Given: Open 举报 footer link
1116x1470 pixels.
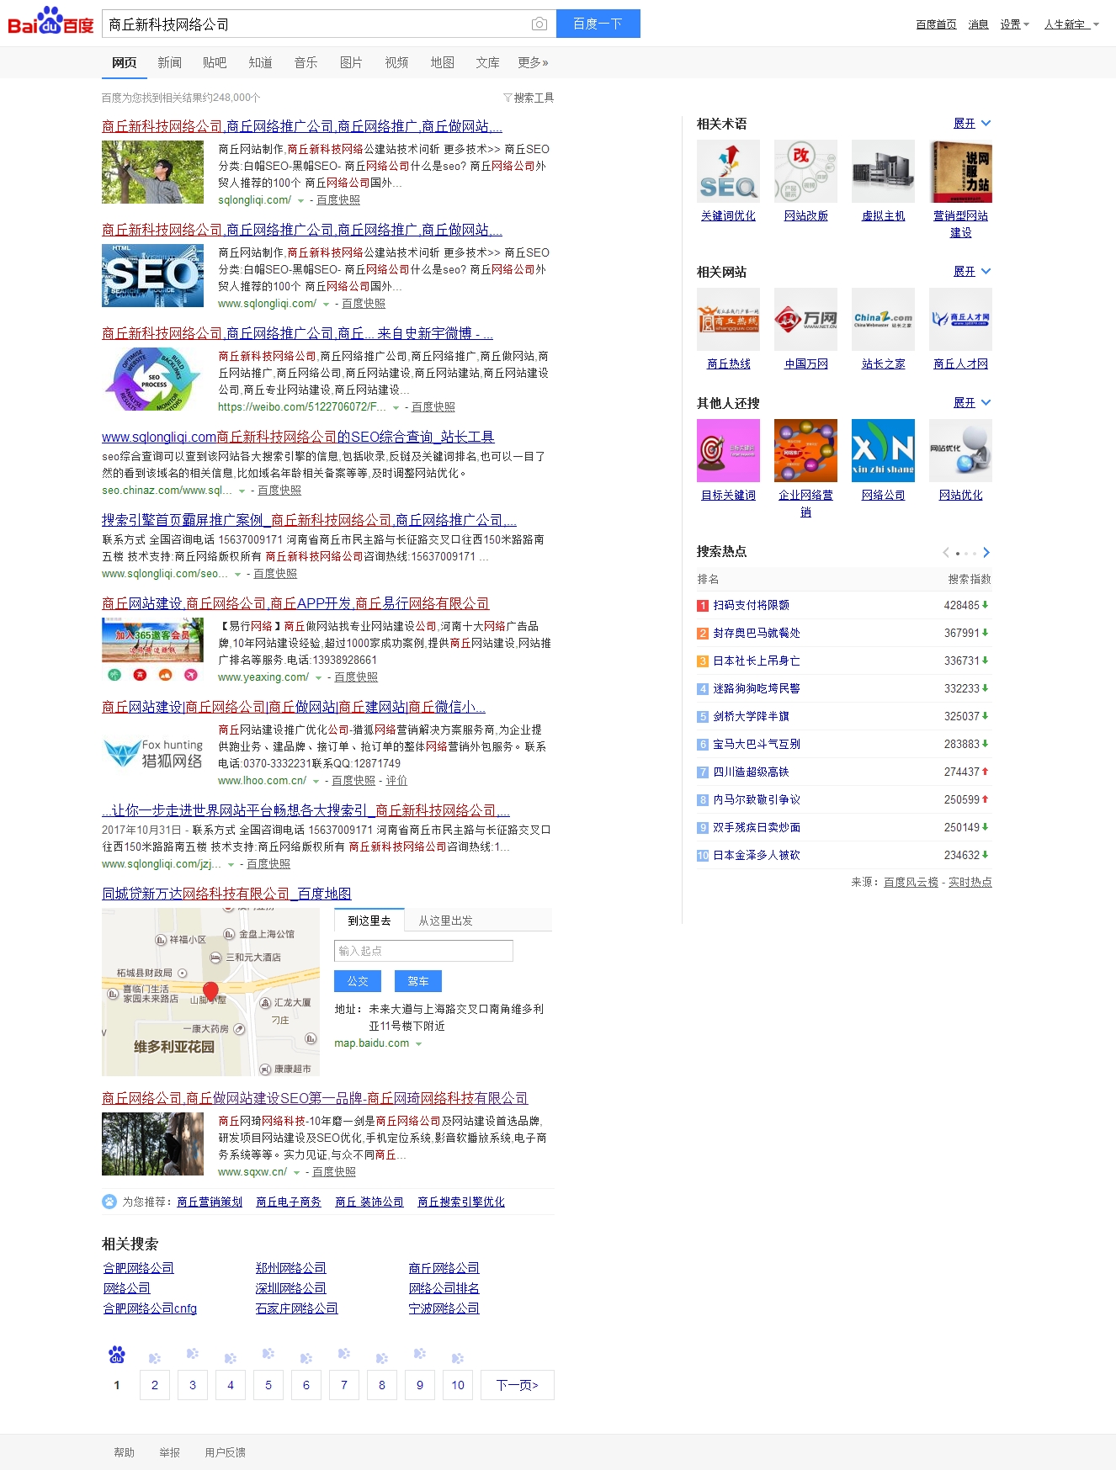Looking at the screenshot, I should click(170, 1452).
